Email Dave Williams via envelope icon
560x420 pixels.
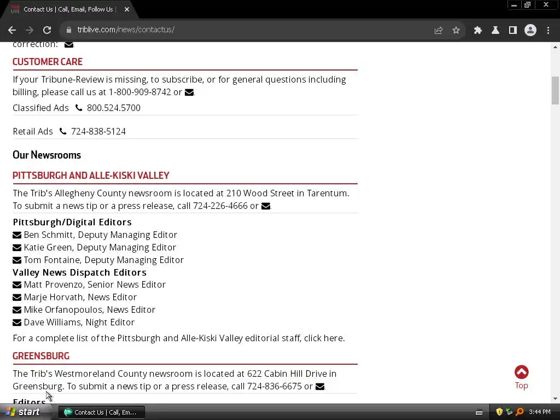pos(17,323)
